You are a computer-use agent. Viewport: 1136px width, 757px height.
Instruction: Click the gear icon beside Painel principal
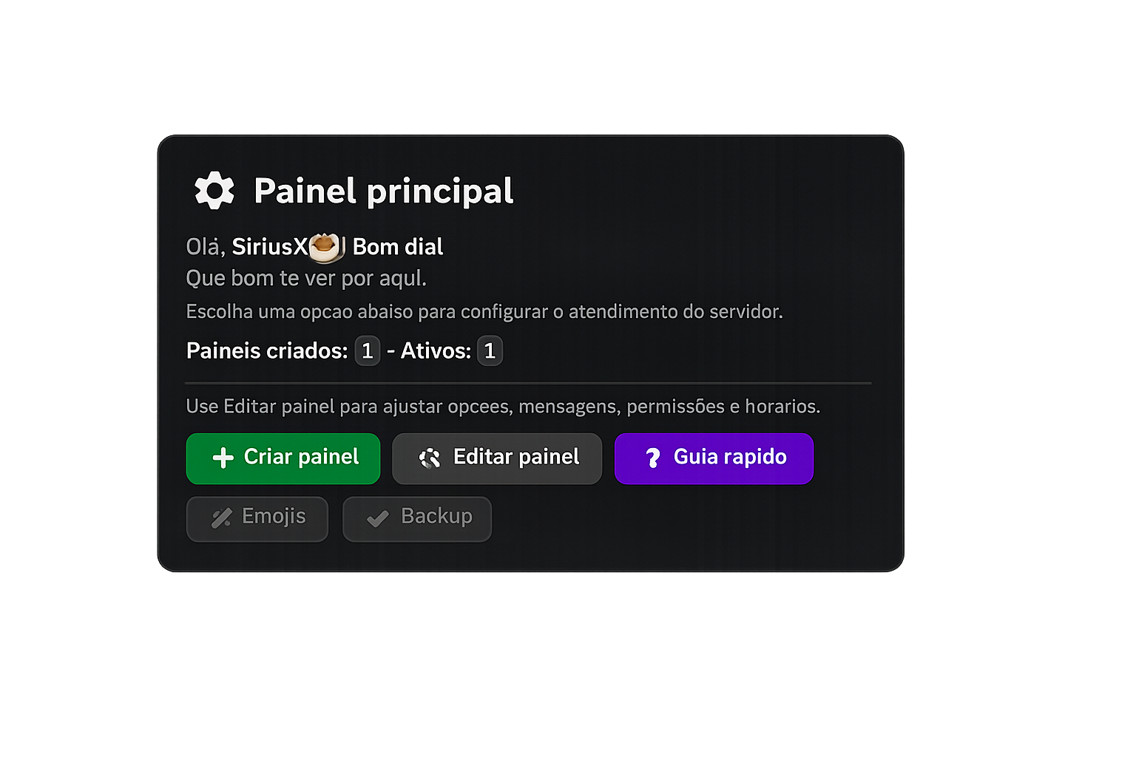pyautogui.click(x=214, y=191)
